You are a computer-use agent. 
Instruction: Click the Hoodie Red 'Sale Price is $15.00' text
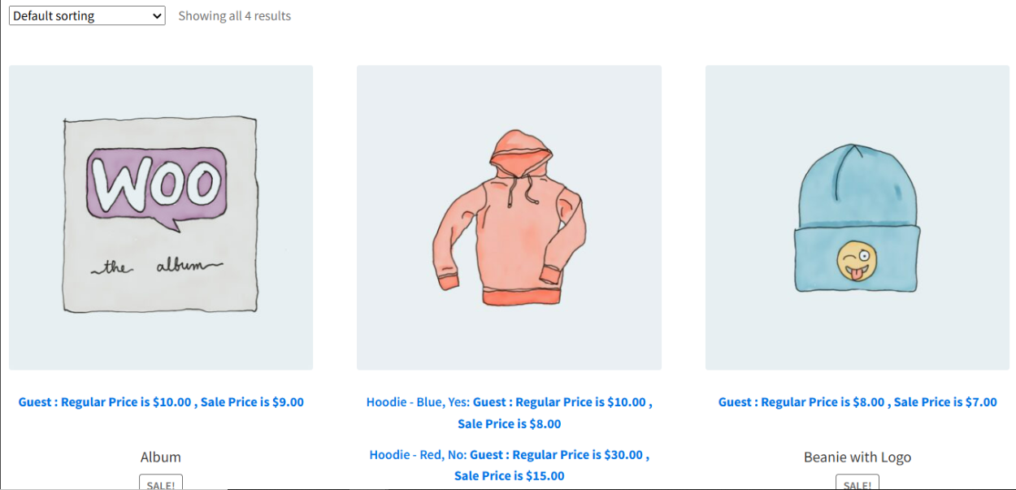pyautogui.click(x=509, y=475)
